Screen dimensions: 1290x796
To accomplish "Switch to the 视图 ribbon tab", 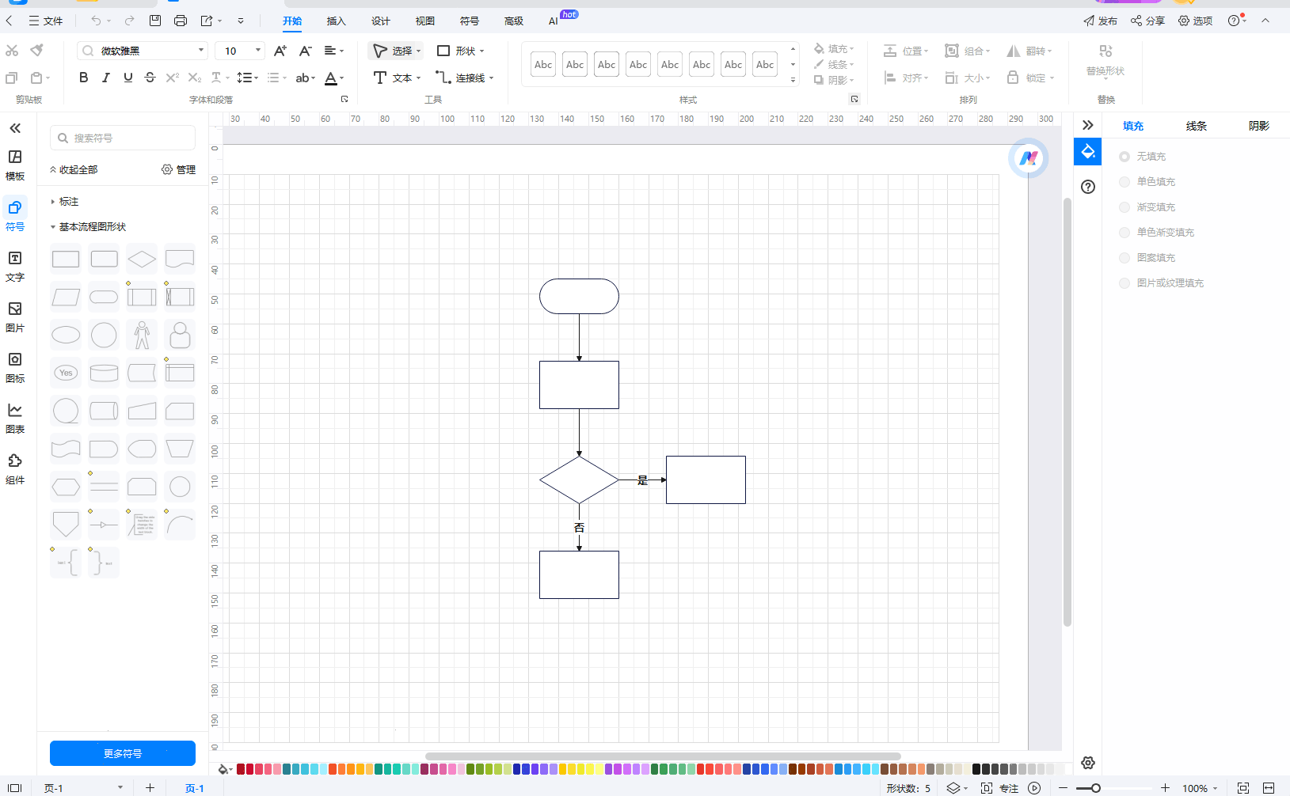I will coord(425,21).
